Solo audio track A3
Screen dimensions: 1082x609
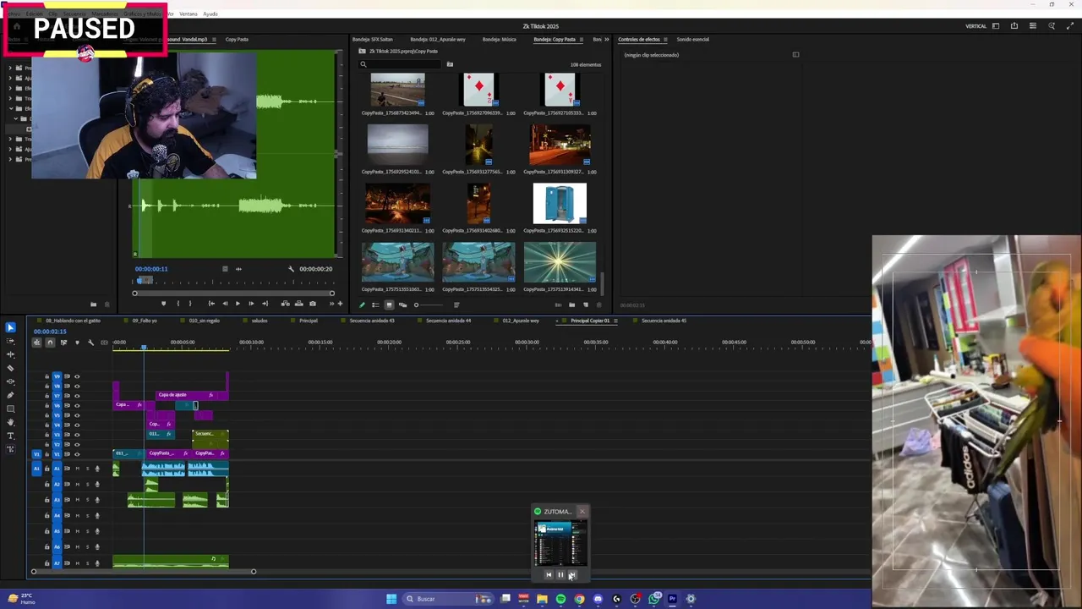coord(87,500)
